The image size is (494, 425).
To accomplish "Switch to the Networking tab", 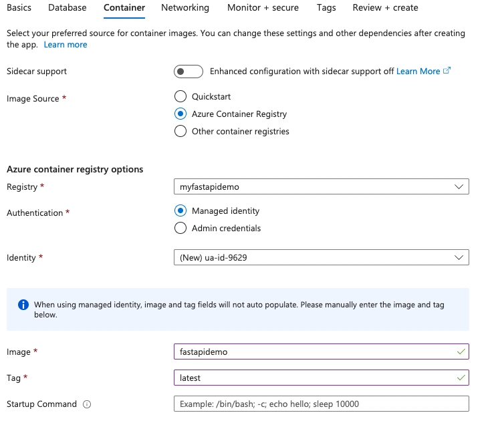I will click(x=185, y=7).
